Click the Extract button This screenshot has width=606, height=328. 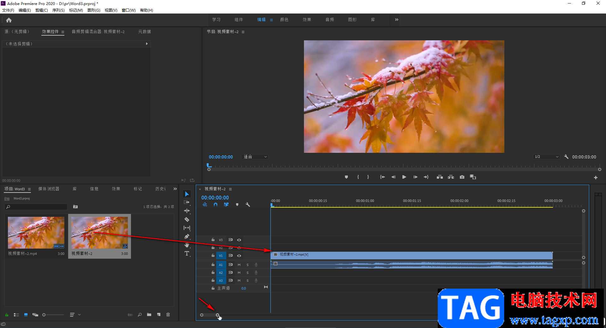[x=451, y=177]
